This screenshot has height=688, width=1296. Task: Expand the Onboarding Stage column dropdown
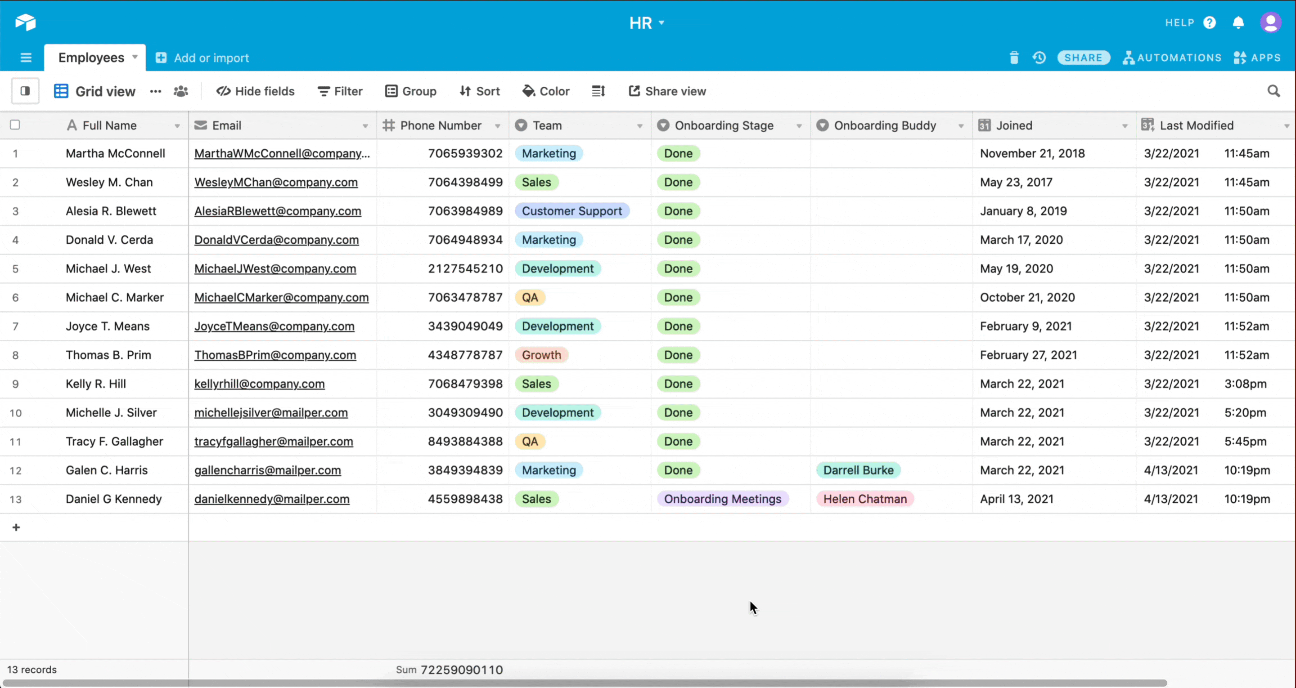798,126
